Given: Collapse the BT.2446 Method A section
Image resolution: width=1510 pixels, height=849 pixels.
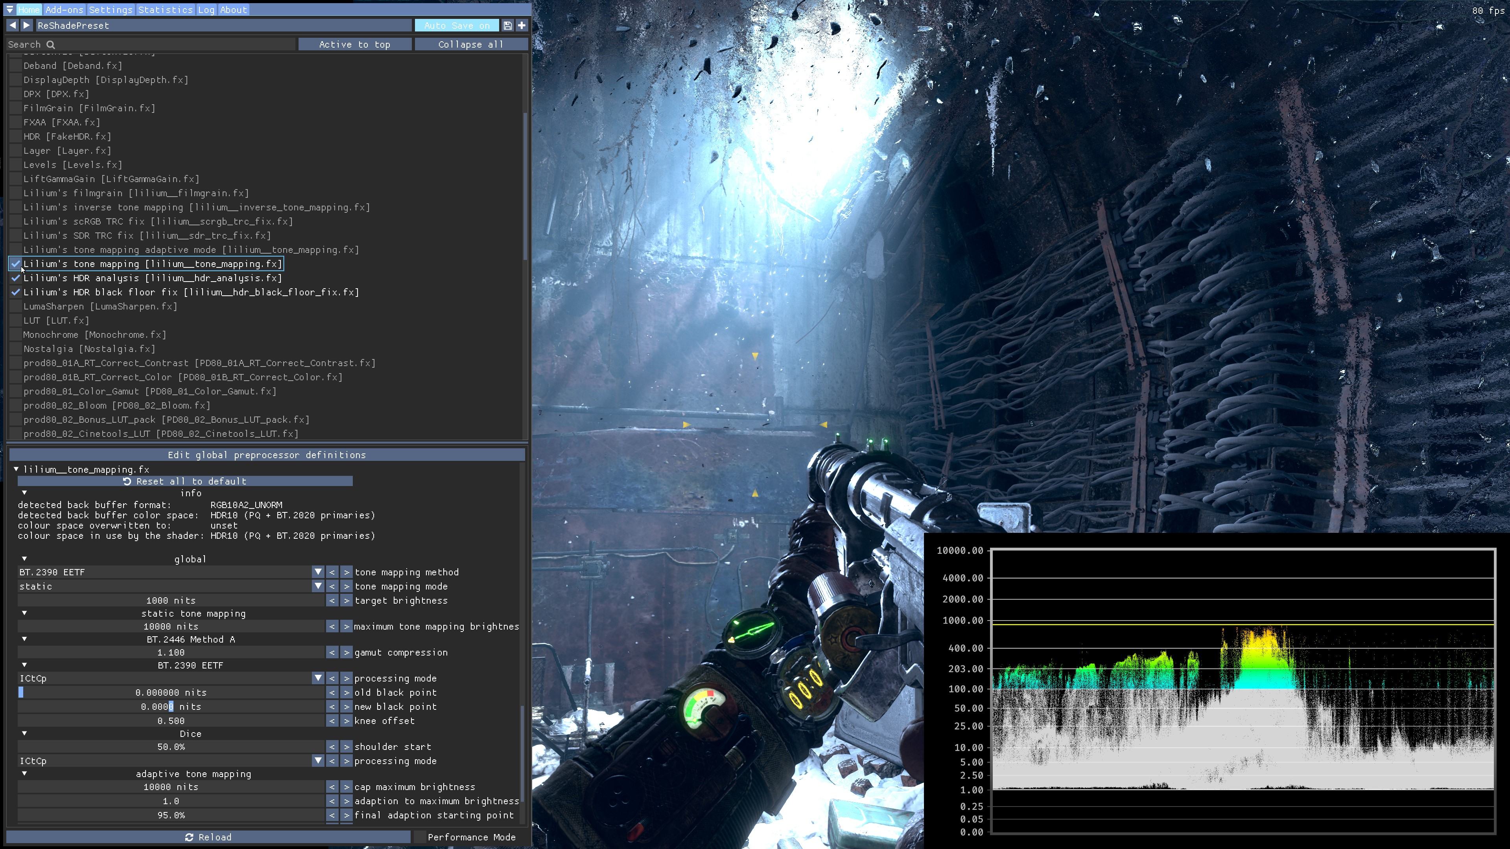Looking at the screenshot, I should click(24, 639).
